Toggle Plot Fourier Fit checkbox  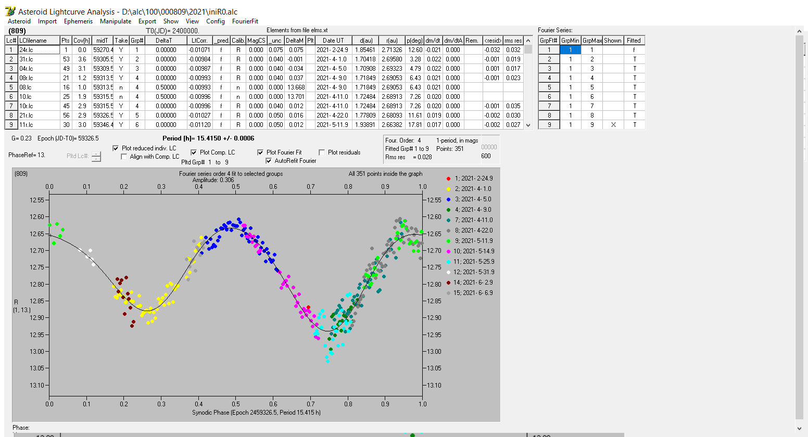click(x=260, y=152)
